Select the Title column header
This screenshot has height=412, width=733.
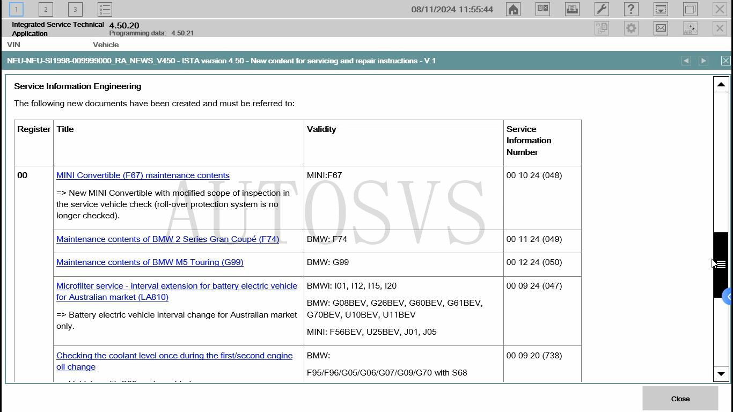coord(179,143)
